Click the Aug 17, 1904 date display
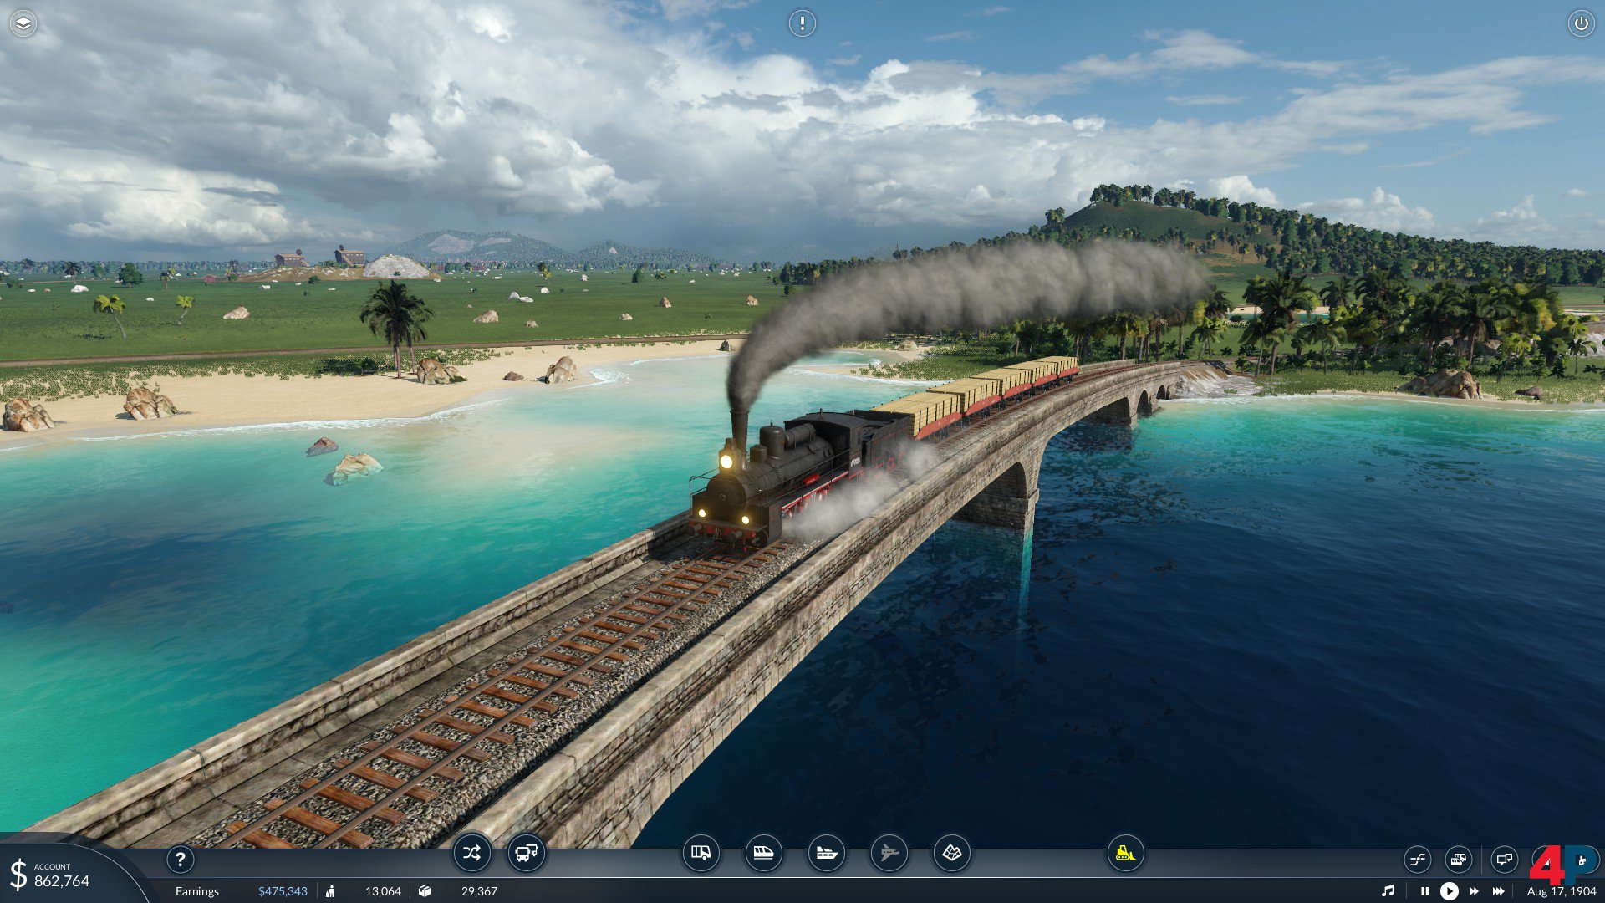Image resolution: width=1605 pixels, height=903 pixels. point(1561,891)
